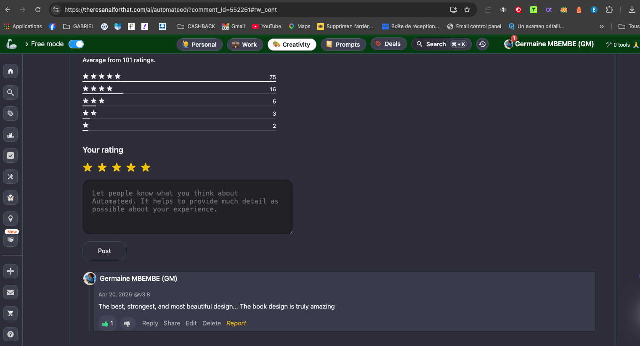640x346 pixels.
Task: Set your rating to one star
Action: 88,167
